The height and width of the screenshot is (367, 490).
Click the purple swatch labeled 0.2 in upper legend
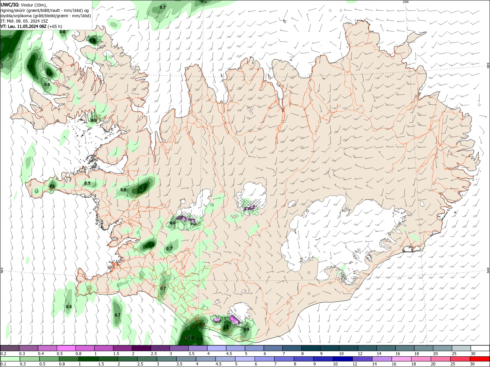(x=10, y=348)
